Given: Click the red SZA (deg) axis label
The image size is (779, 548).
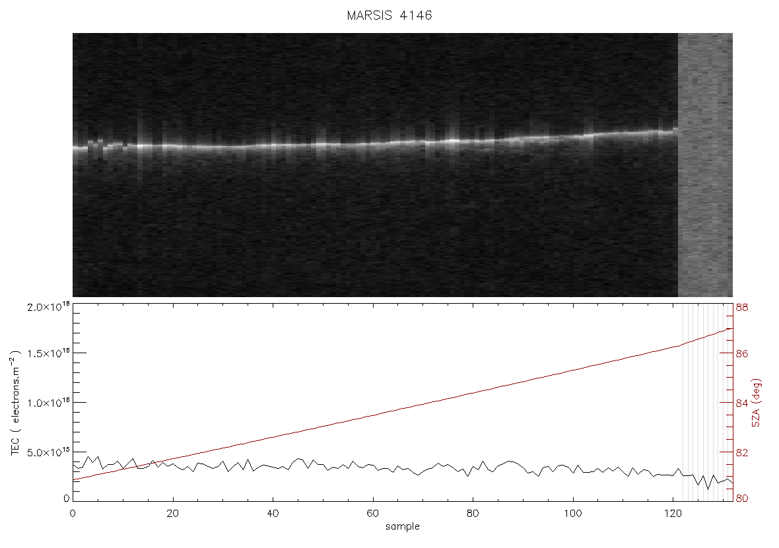Looking at the screenshot, I should pyautogui.click(x=756, y=403).
